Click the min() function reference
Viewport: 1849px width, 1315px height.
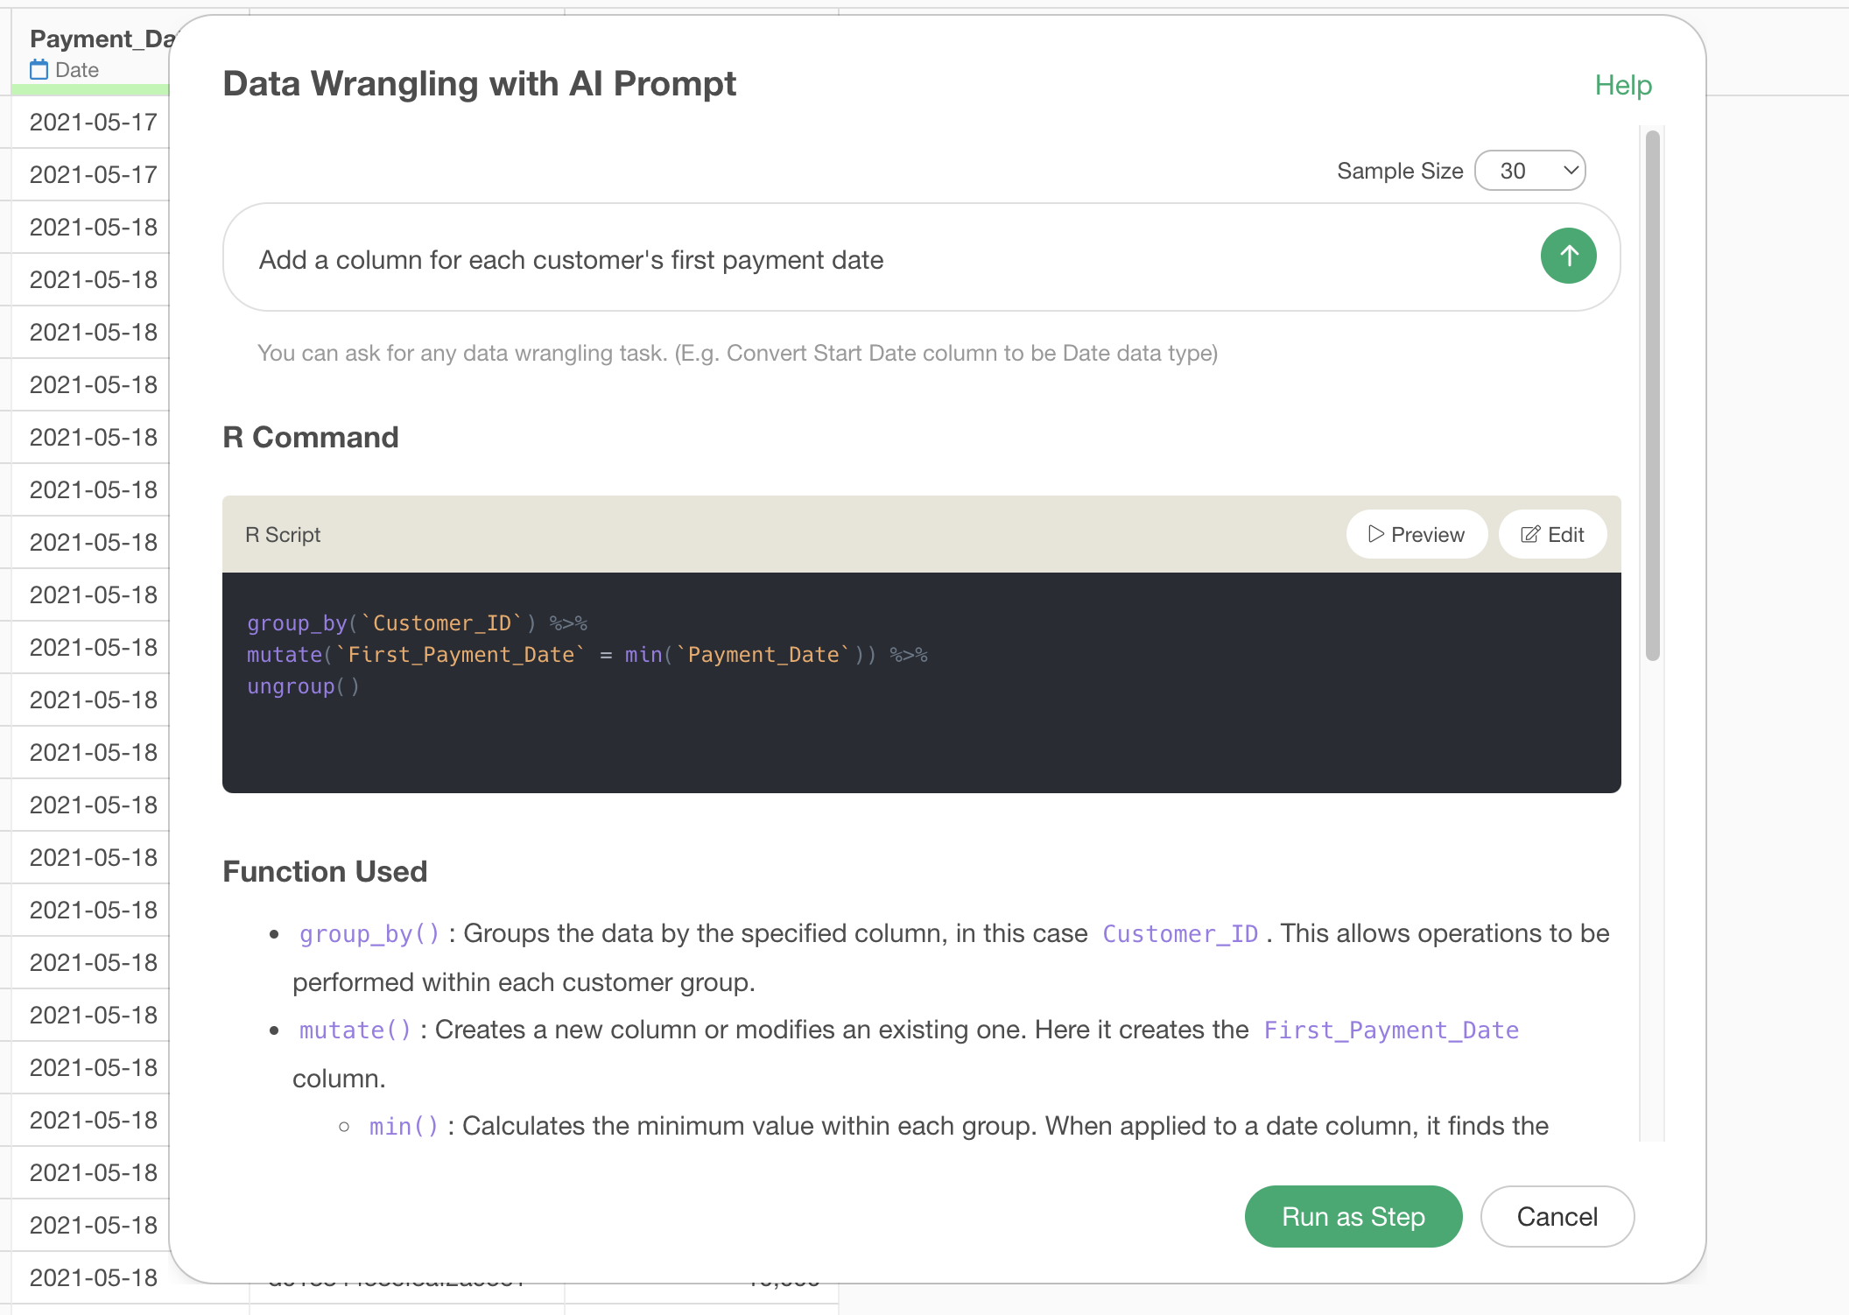click(403, 1127)
